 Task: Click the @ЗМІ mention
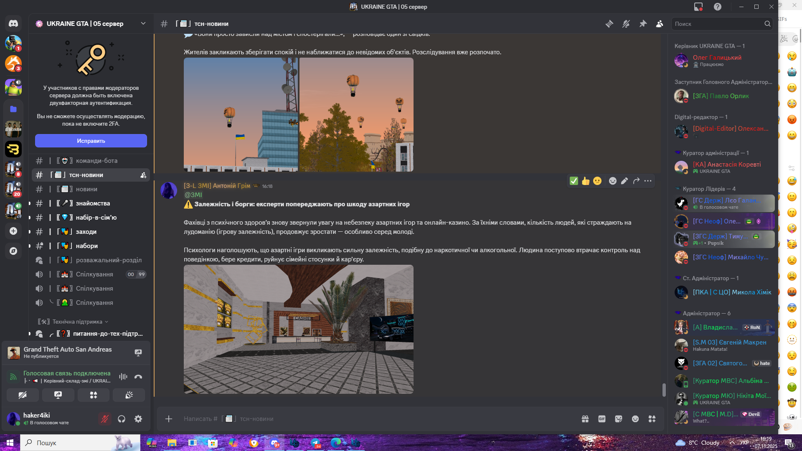pos(193,195)
